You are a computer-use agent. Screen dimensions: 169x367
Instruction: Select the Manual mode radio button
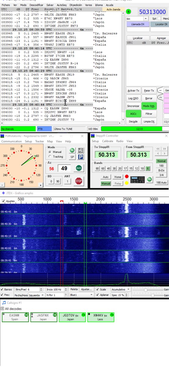(x=50, y=152)
